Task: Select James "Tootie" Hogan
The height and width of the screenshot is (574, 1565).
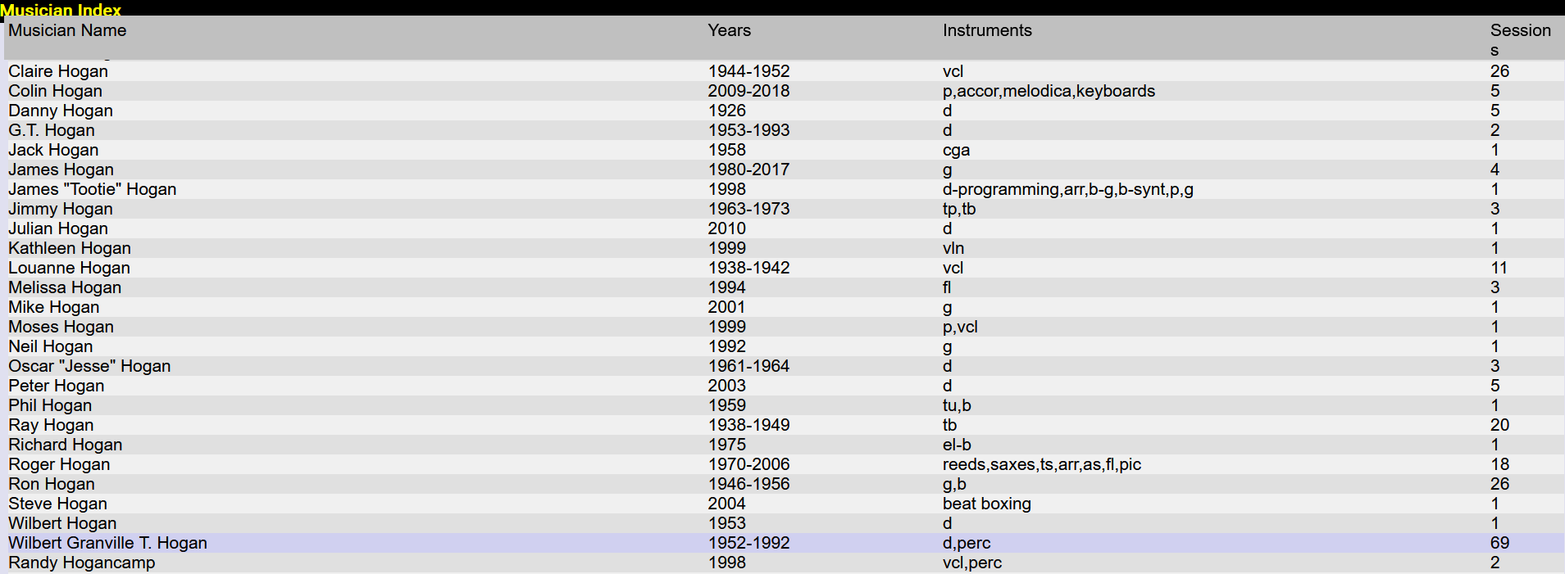Action: tap(92, 189)
